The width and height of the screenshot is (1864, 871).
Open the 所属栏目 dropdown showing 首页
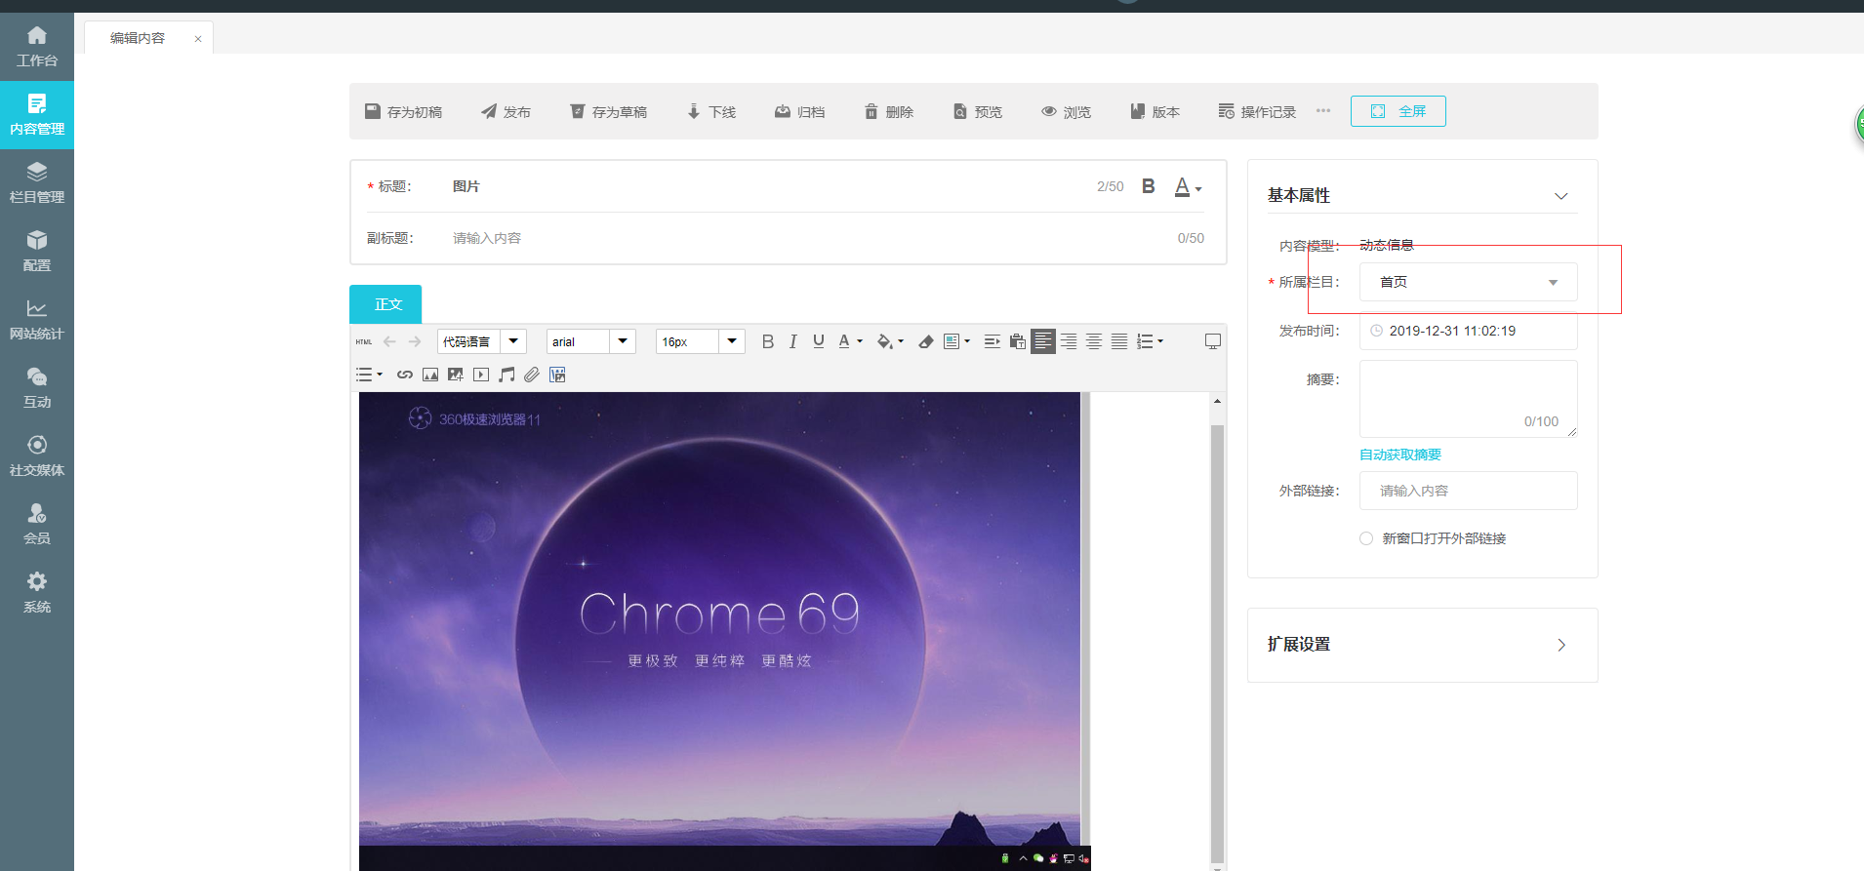pos(1467,282)
